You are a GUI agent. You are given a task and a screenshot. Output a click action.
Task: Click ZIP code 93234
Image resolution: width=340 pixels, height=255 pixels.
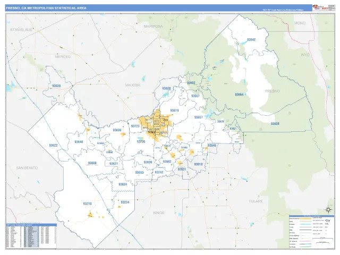(125, 202)
